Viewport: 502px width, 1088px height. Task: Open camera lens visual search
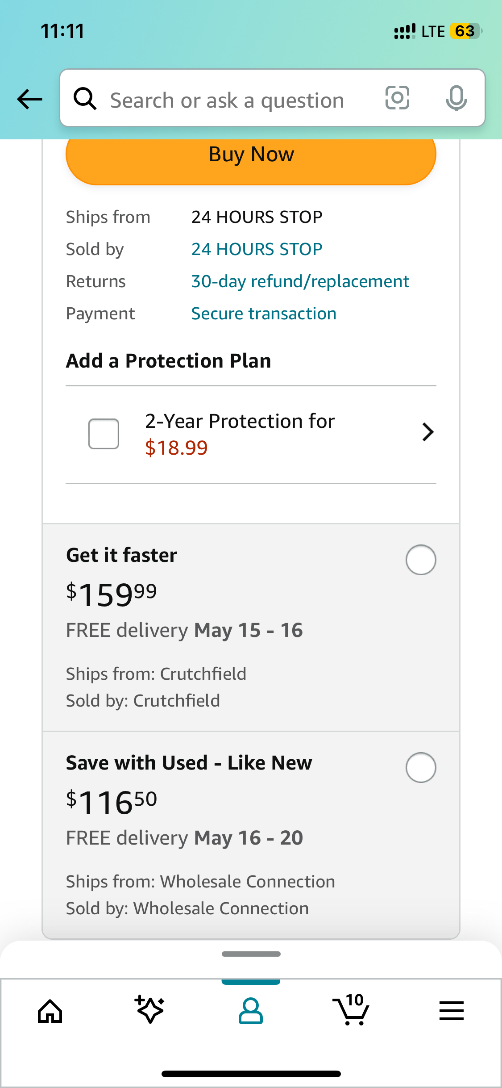tap(397, 98)
